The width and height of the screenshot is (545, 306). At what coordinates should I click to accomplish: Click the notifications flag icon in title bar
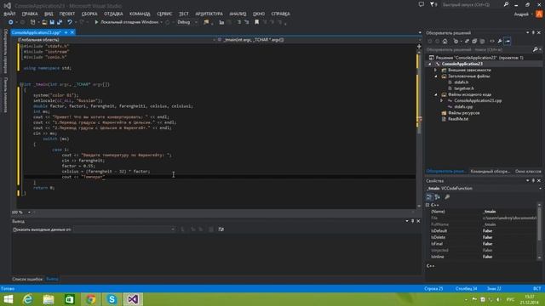click(433, 4)
